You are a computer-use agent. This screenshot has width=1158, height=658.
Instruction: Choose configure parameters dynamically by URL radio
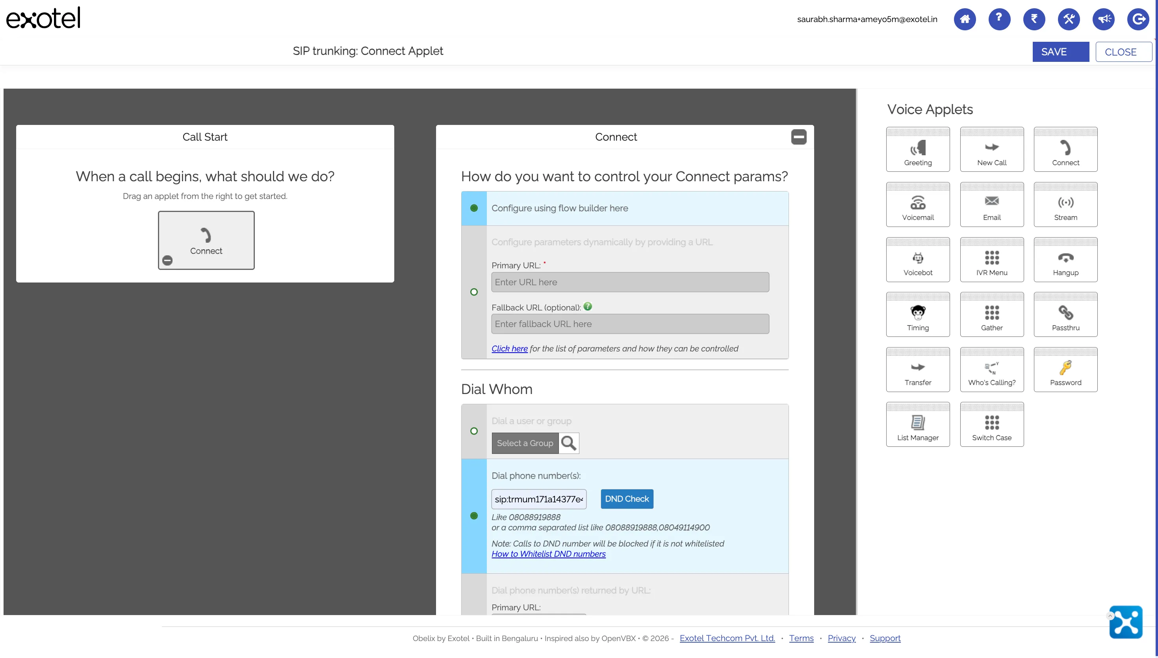[x=474, y=292]
